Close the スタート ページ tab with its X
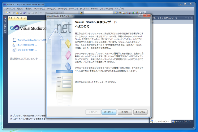Screen dimensions: 198x132 25,18
